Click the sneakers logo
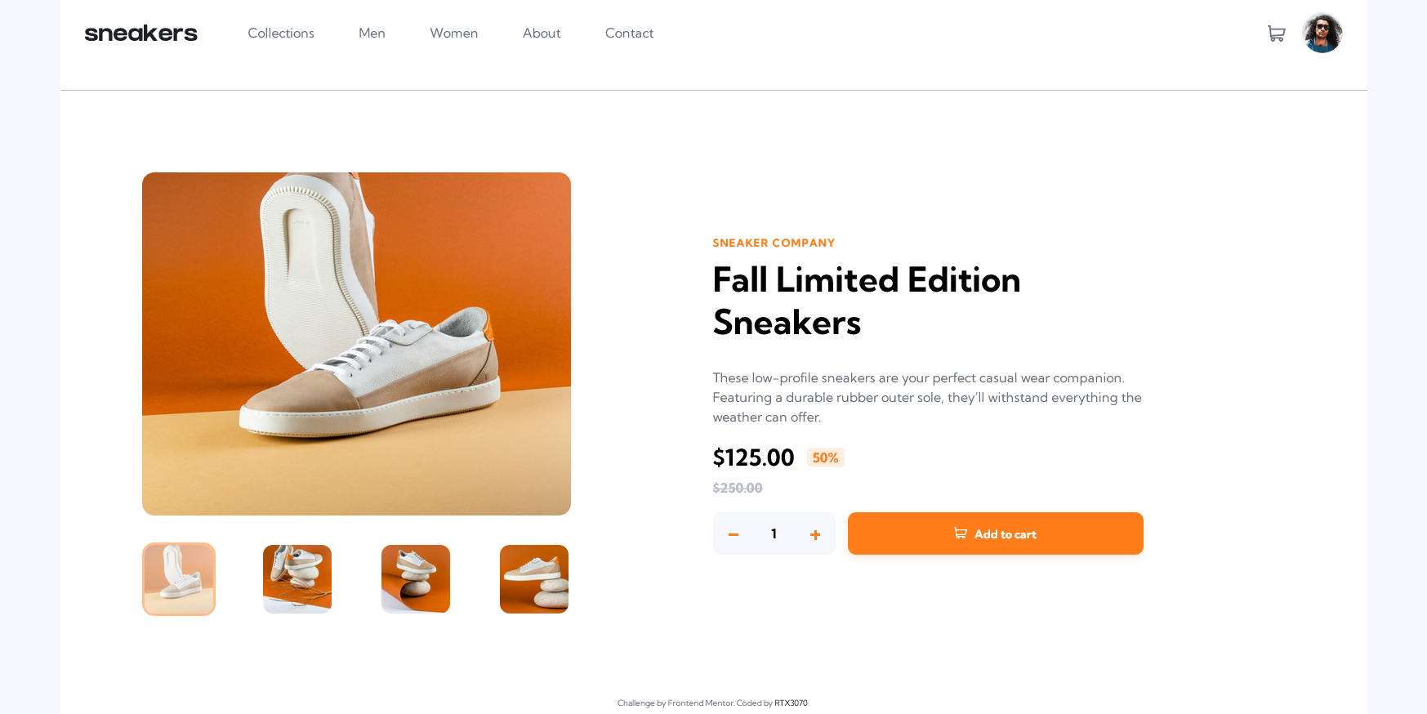The width and height of the screenshot is (1427, 714). coord(140,33)
